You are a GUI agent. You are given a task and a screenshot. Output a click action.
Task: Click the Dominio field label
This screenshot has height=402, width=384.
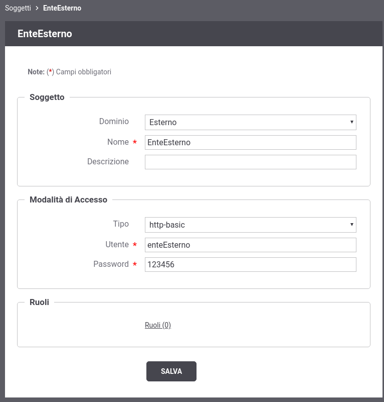[114, 122]
